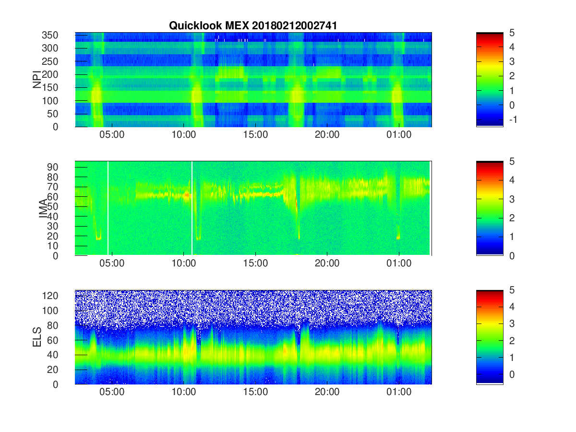The width and height of the screenshot is (576, 432).
Task: Click the NPI panel's colorbar
Action: coord(490,80)
